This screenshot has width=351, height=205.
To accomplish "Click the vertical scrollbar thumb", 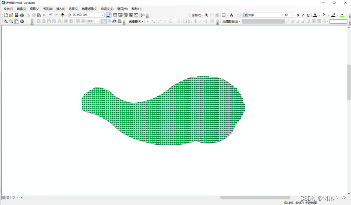I will 349,82.
